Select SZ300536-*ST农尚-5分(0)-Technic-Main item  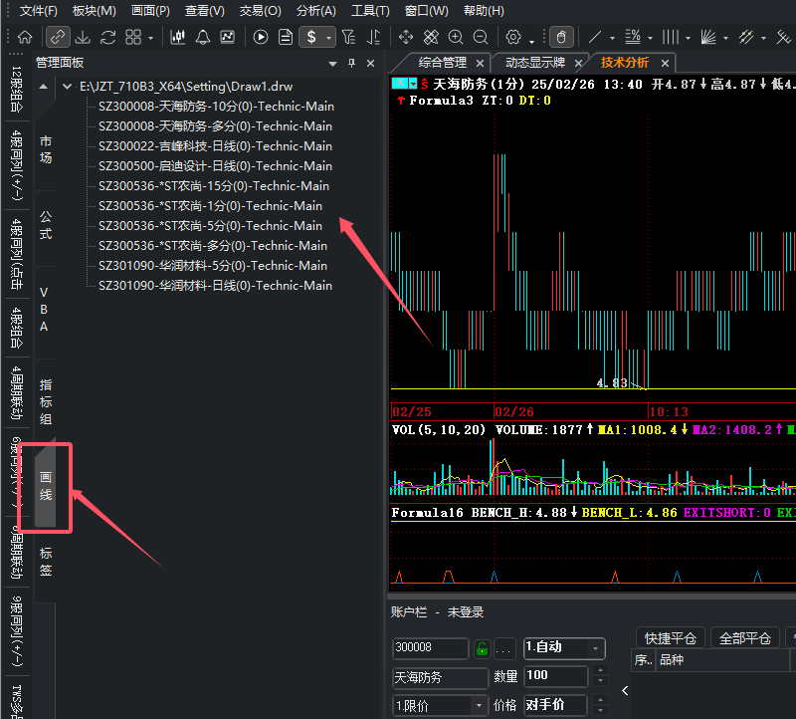[210, 226]
